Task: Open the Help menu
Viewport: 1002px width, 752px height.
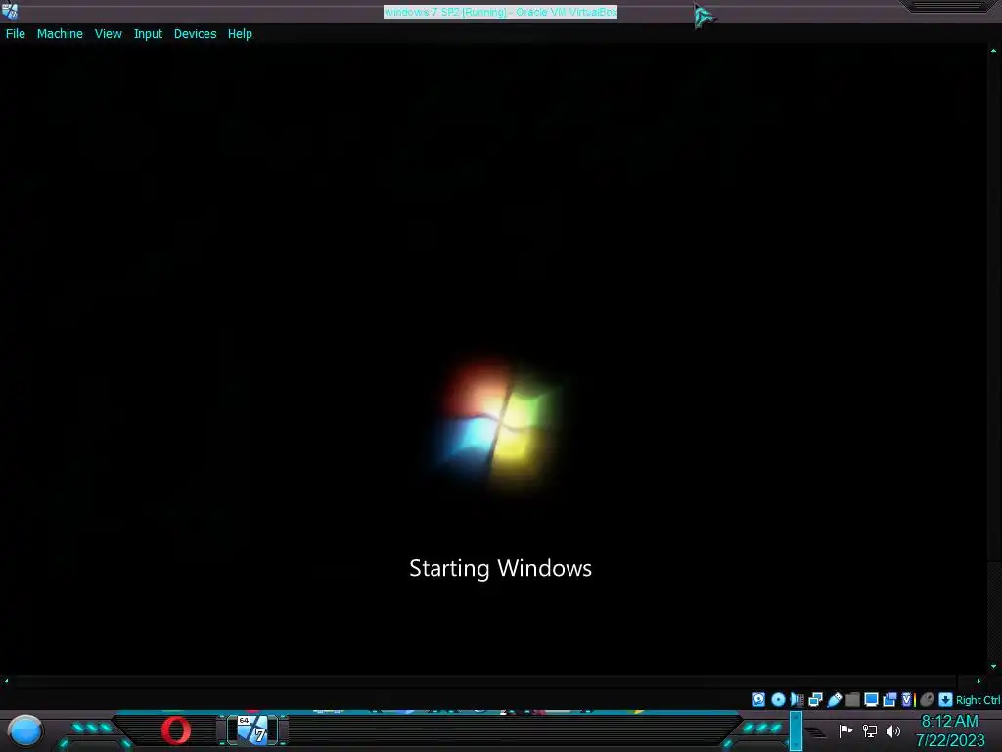Action: pos(240,34)
